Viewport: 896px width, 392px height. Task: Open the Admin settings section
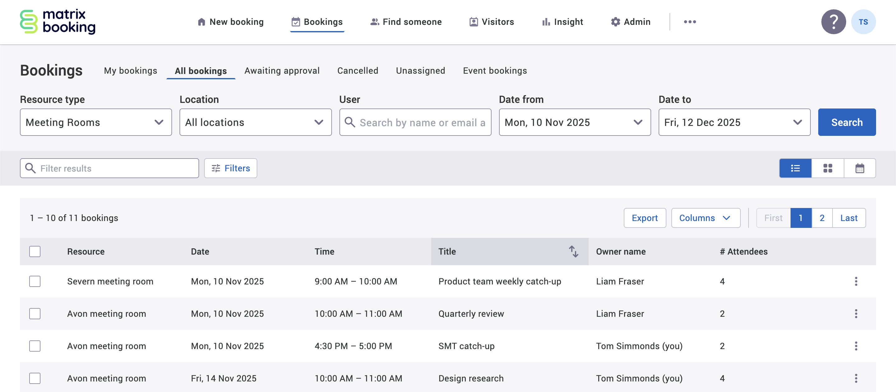[x=630, y=21]
